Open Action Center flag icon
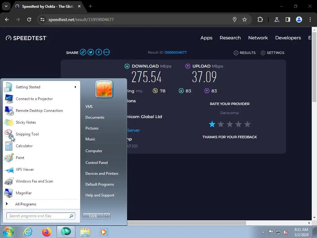 [271, 232]
